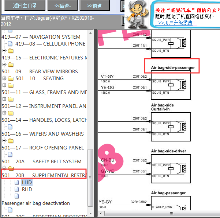Viewport: 220px width, 218px height.
Task: Click connector label C2R103B/2
Action: pyautogui.click(x=138, y=202)
